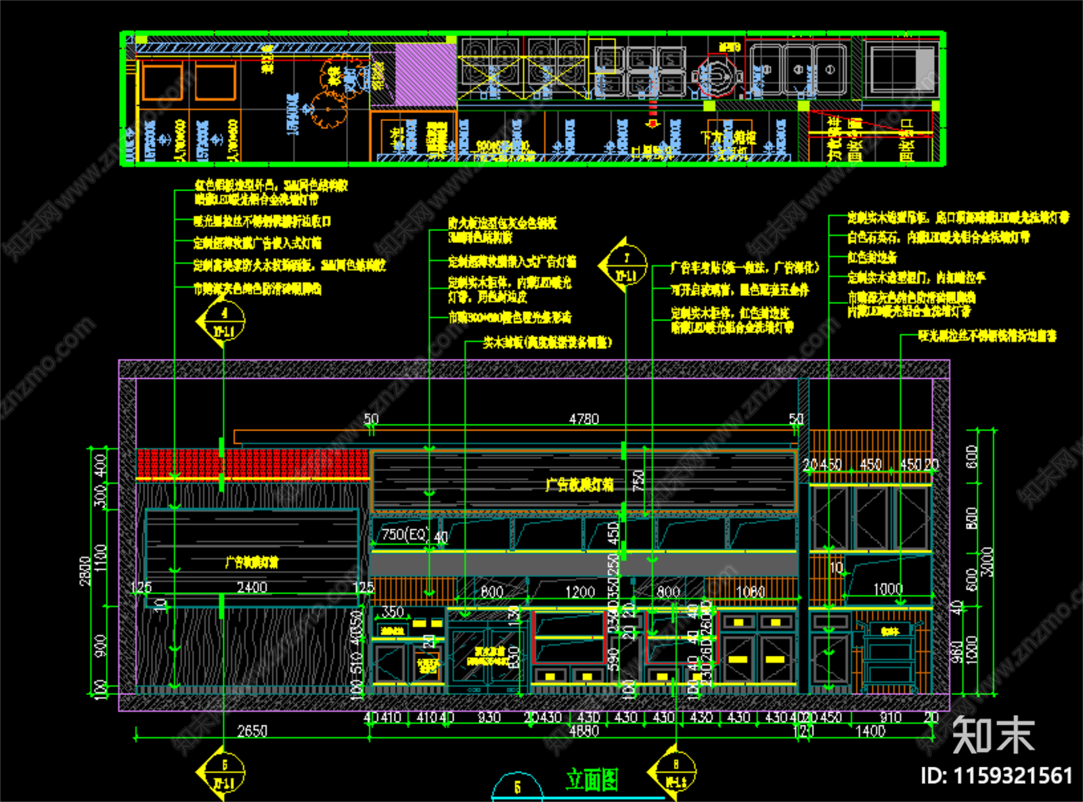Click annotation starting with 白色石英石
The image size is (1083, 802).
tap(938, 237)
